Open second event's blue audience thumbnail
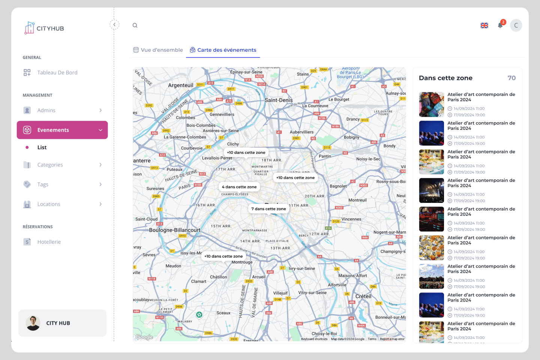This screenshot has height=360, width=540. tap(432, 133)
